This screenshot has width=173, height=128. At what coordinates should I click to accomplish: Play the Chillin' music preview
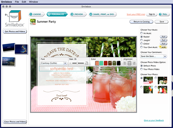click(x=163, y=44)
